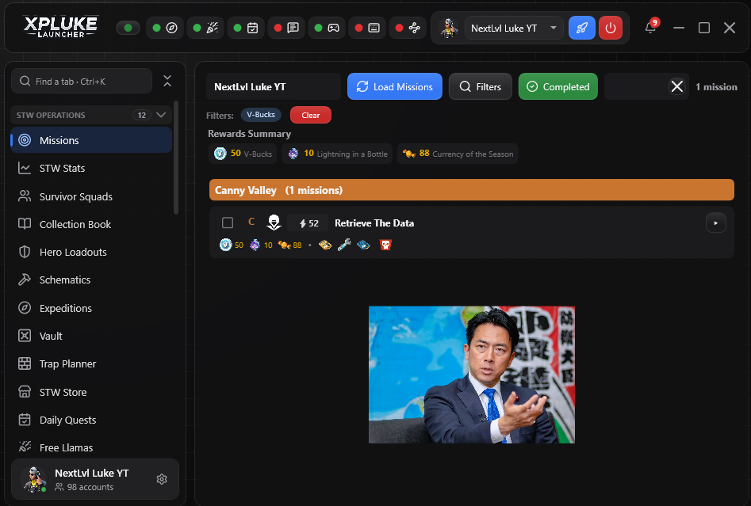Click the Expeditions compass icon in sidebar
The width and height of the screenshot is (751, 506).
[x=25, y=308]
